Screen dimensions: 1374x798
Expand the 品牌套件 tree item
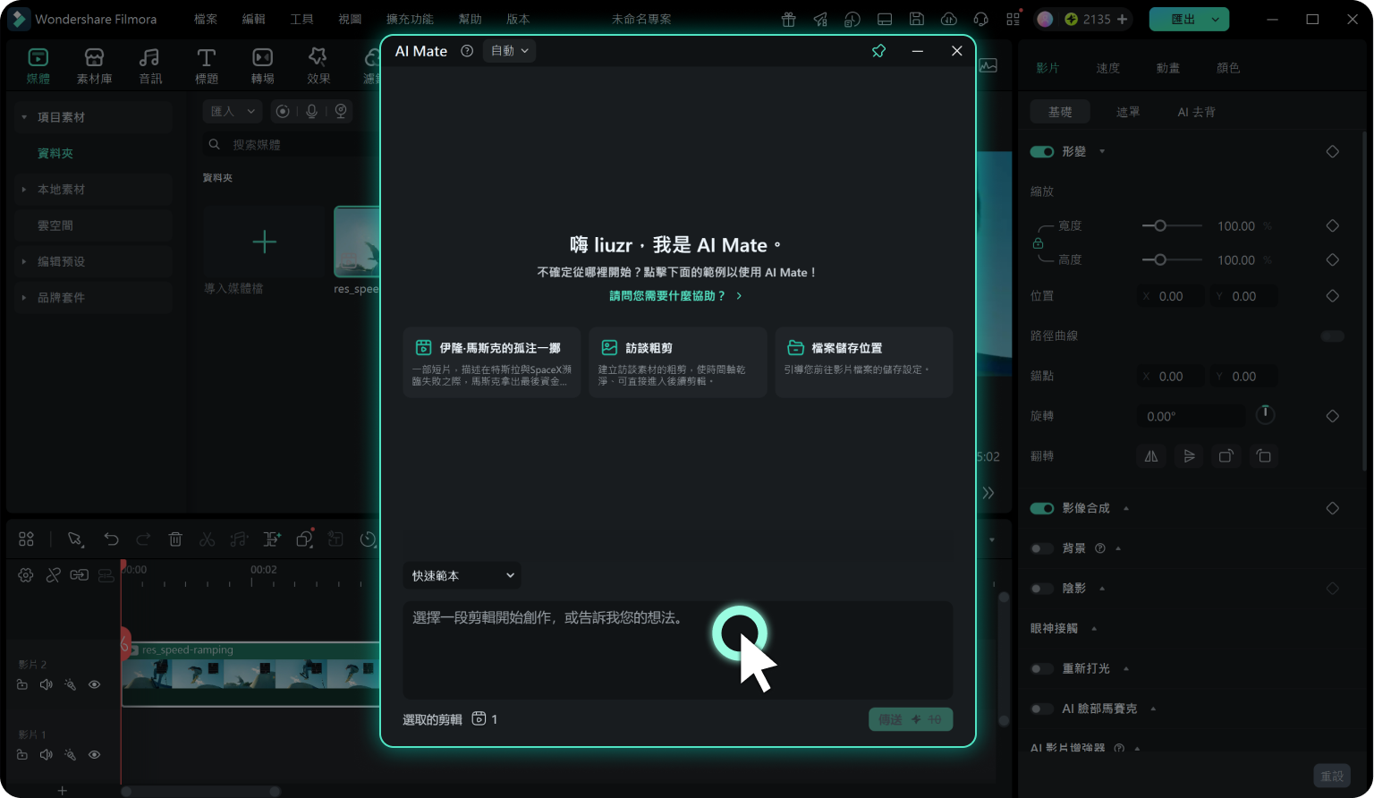(x=24, y=297)
